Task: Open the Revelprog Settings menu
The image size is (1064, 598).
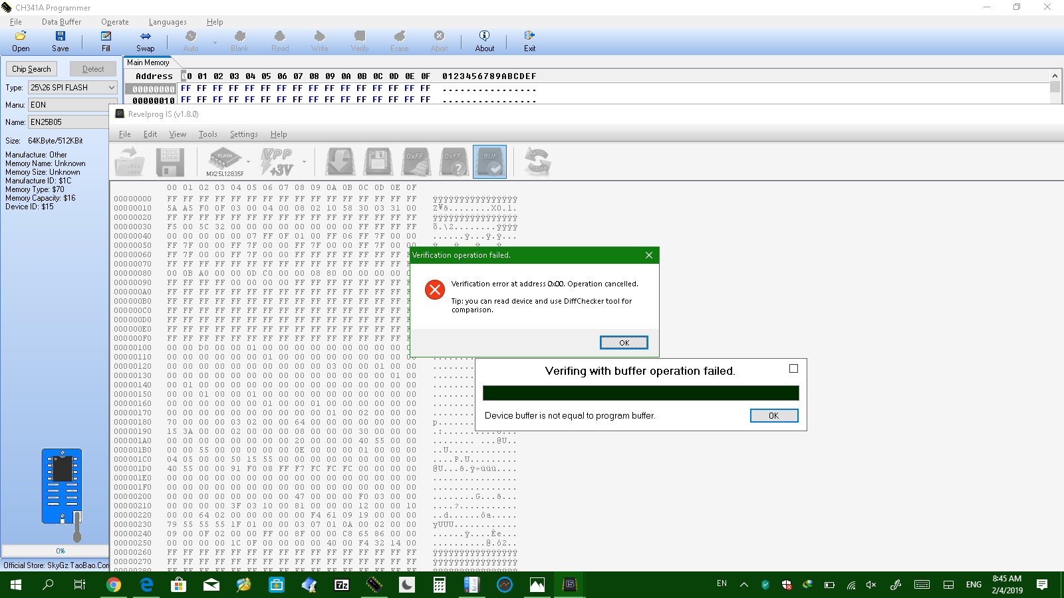Action: (x=244, y=134)
